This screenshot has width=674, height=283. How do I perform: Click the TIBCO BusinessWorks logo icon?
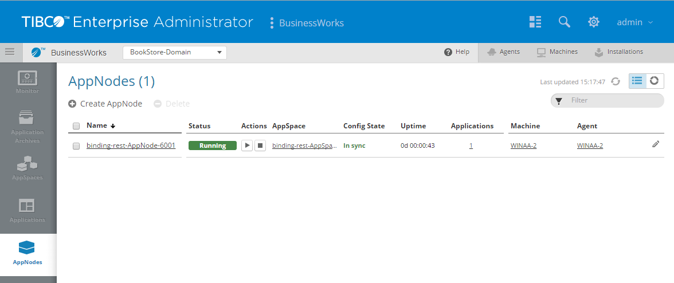point(38,52)
